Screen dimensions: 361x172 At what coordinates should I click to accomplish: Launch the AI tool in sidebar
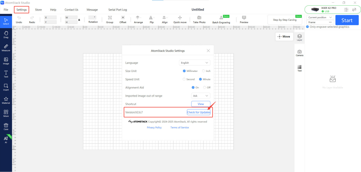[x=6, y=140]
